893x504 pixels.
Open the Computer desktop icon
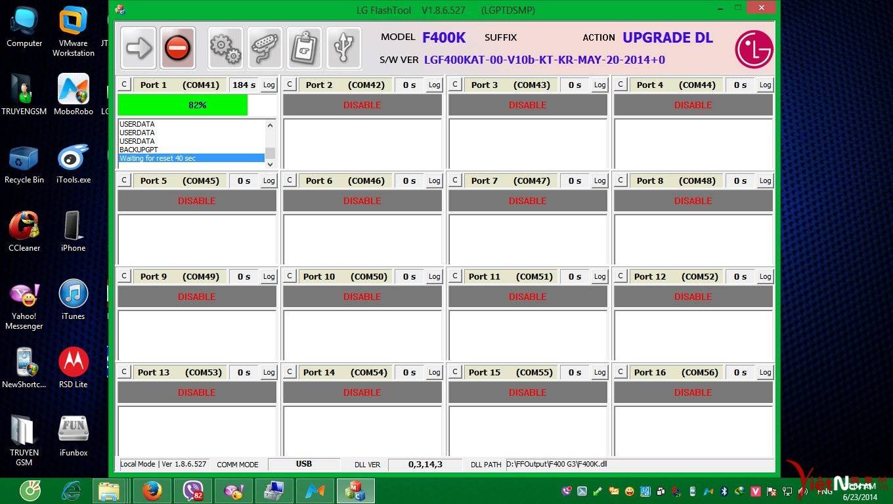coord(24,28)
